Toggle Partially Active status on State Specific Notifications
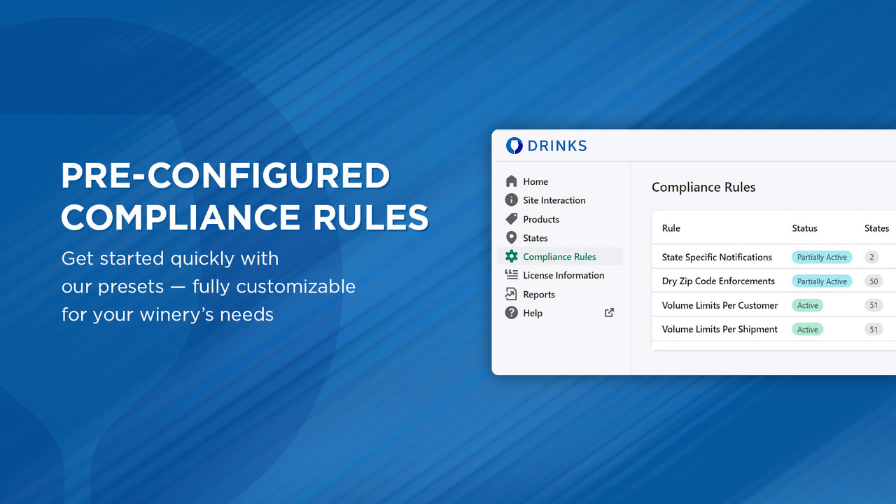The width and height of the screenshot is (896, 504). click(x=821, y=257)
